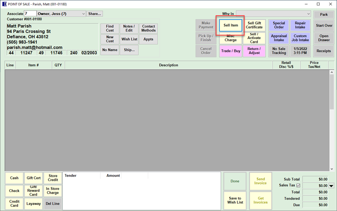Expand the Associate name dropdown

pyautogui.click(x=83, y=14)
